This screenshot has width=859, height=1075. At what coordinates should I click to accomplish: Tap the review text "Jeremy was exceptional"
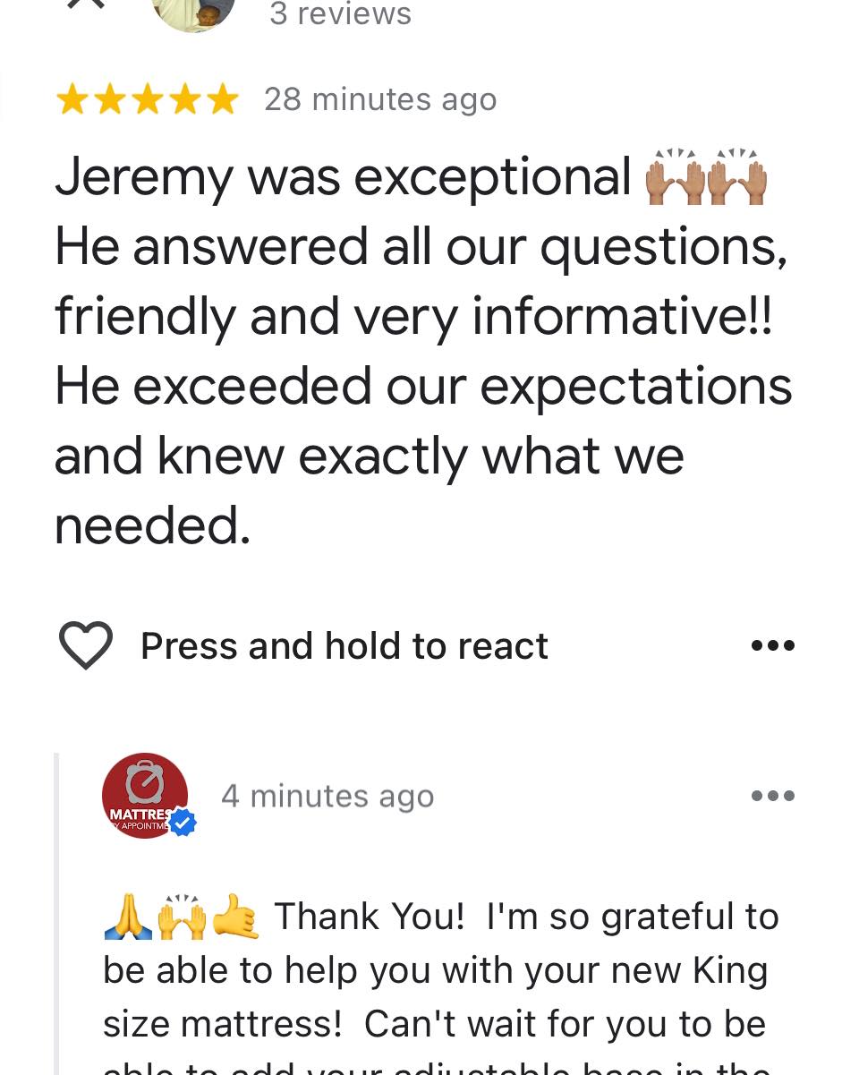click(344, 178)
